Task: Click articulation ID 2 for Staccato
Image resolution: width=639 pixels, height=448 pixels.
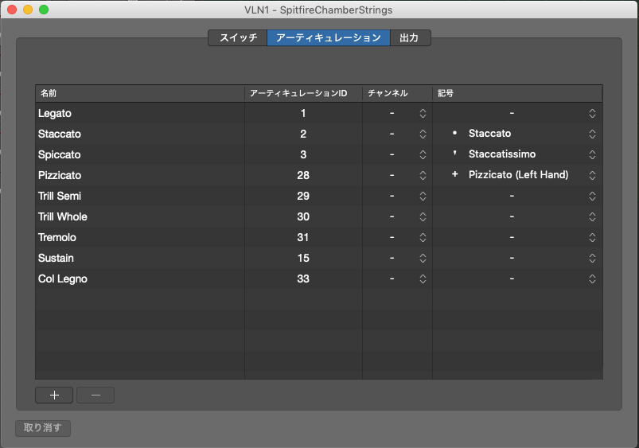Action: (303, 134)
